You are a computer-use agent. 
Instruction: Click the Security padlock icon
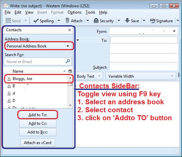click(96, 21)
